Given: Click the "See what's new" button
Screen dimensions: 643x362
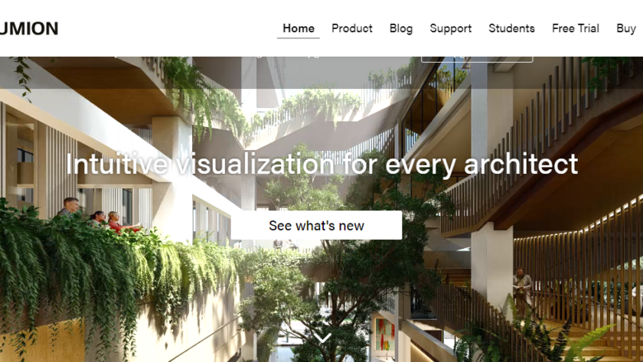Looking at the screenshot, I should 316,225.
